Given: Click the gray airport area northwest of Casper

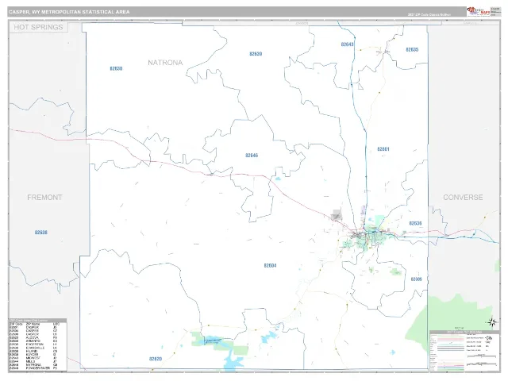Looking at the screenshot, I should coord(337,215).
